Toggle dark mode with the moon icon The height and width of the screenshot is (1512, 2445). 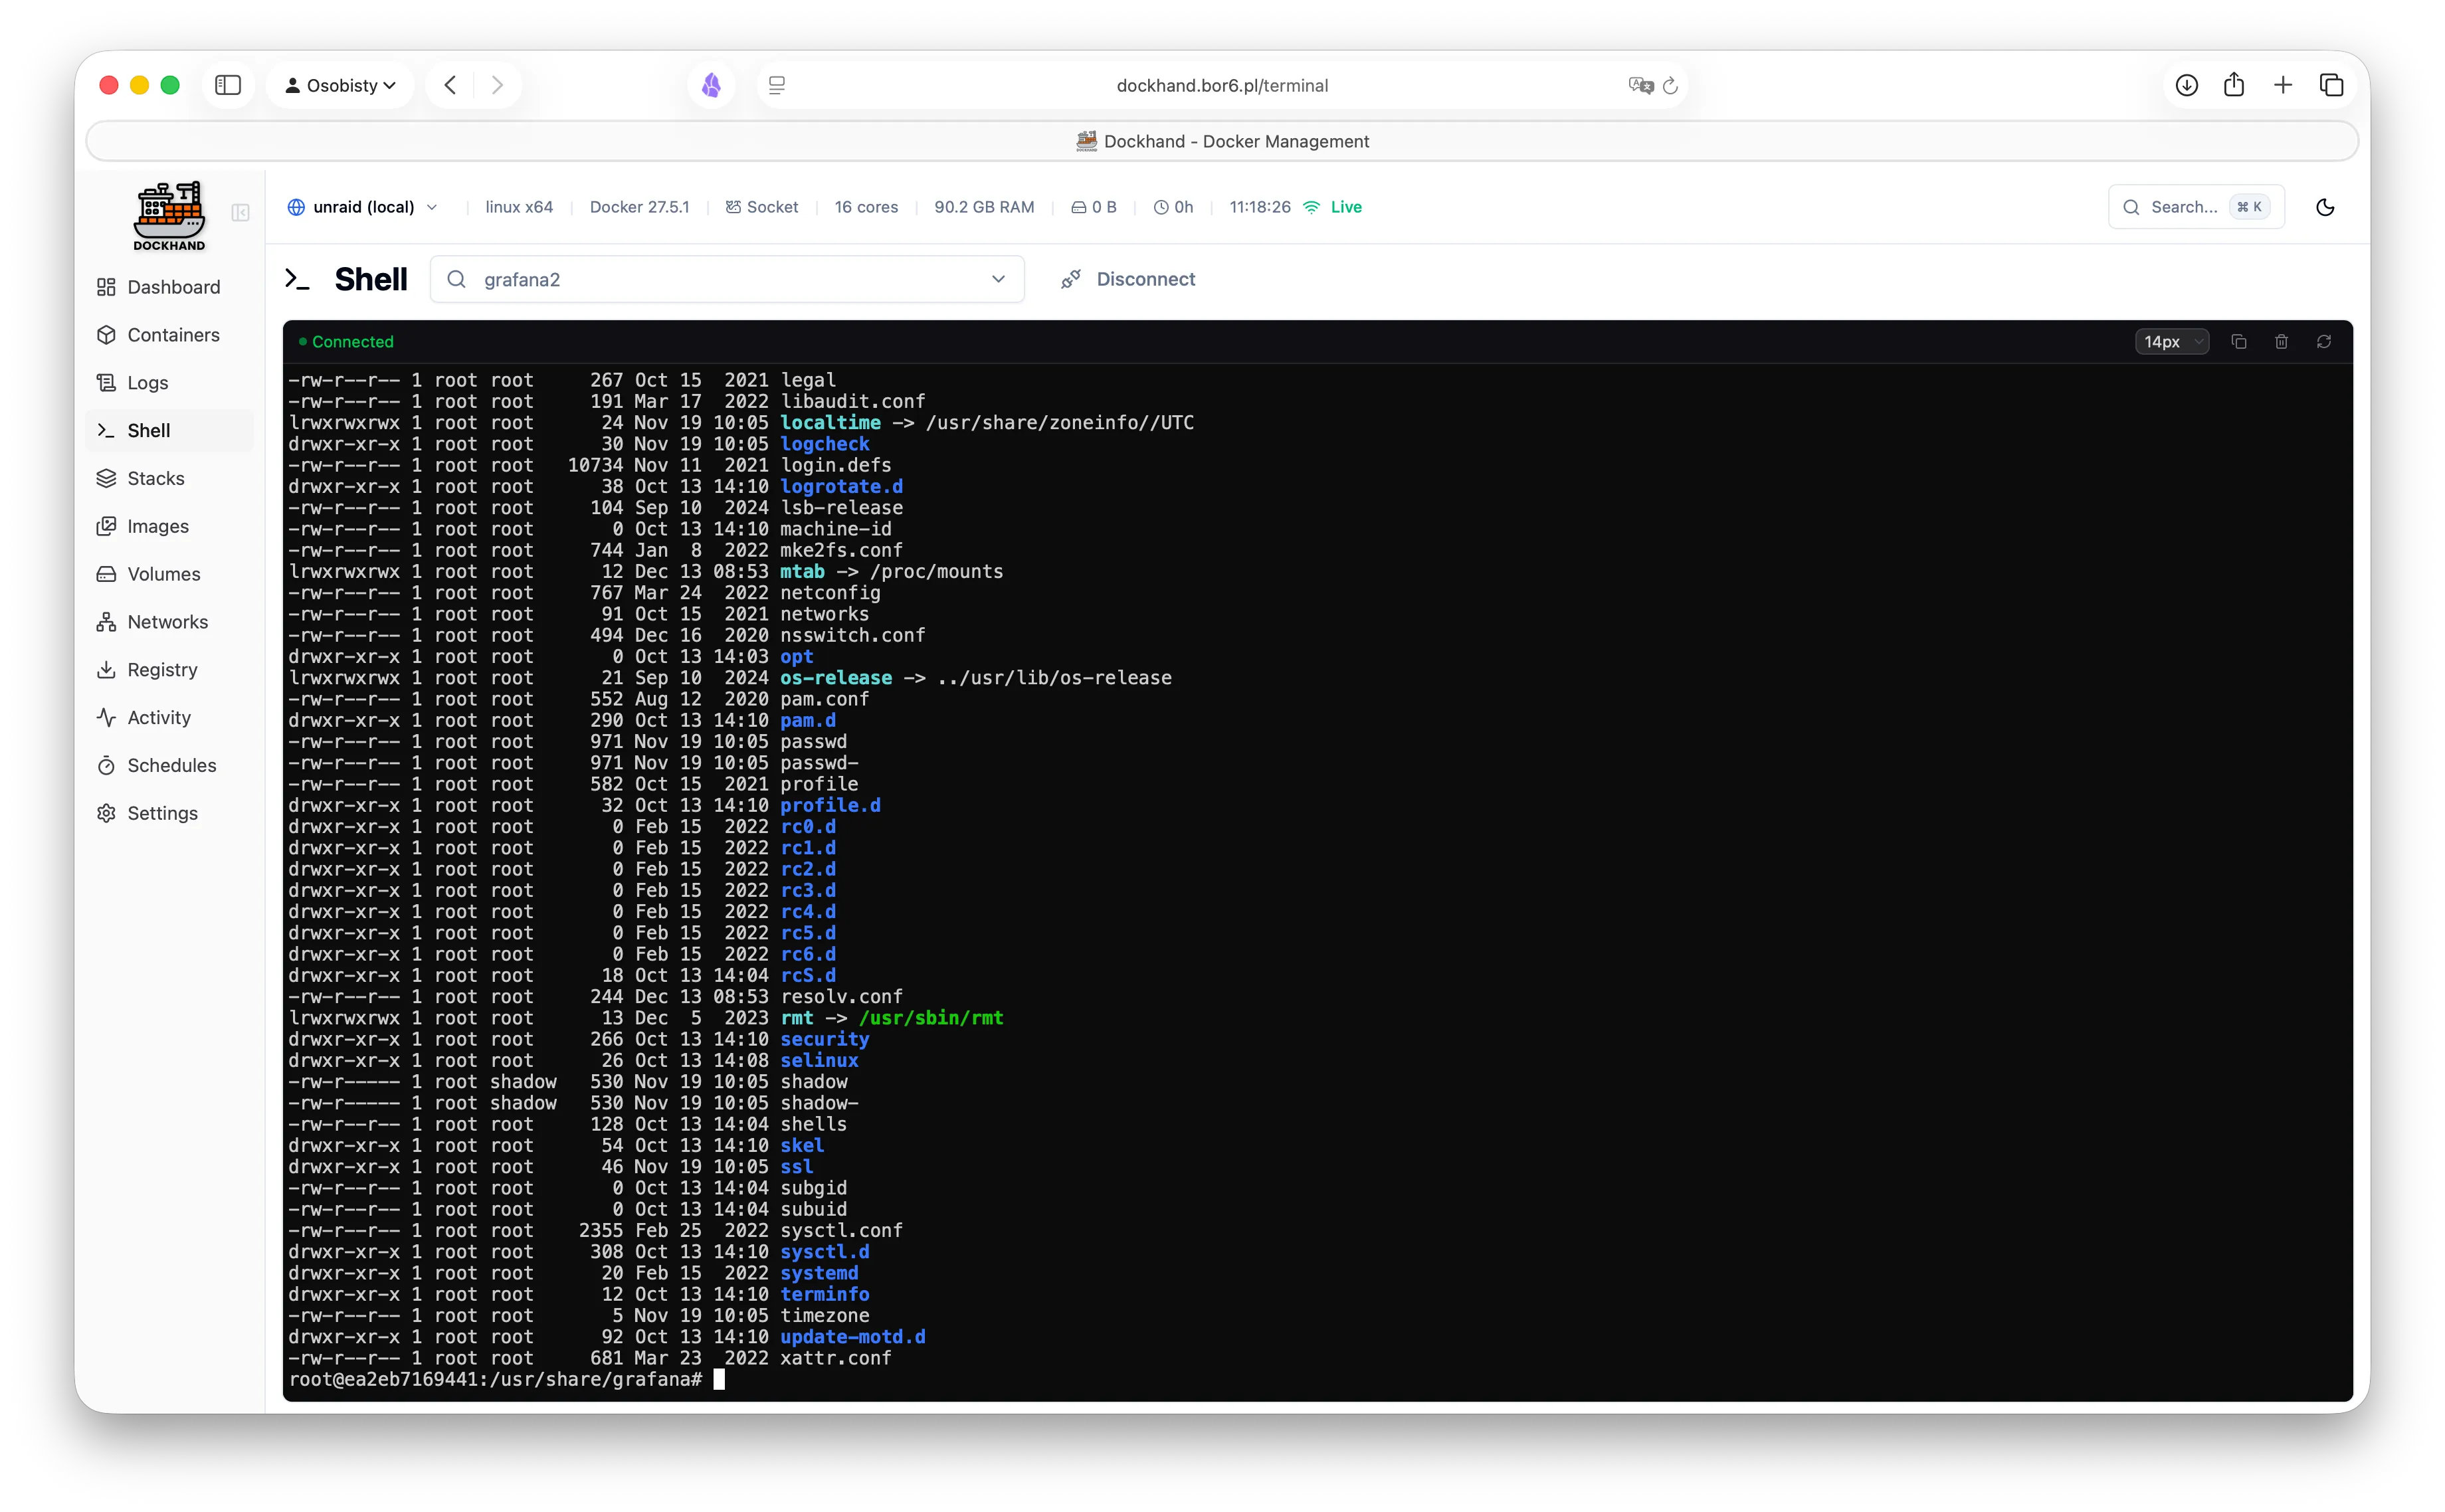coord(2325,207)
